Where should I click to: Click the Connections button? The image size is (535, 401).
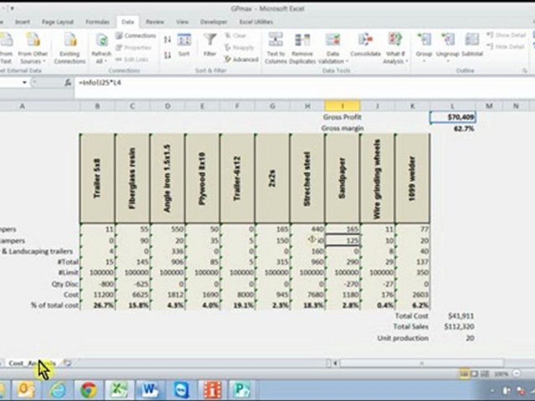click(135, 36)
